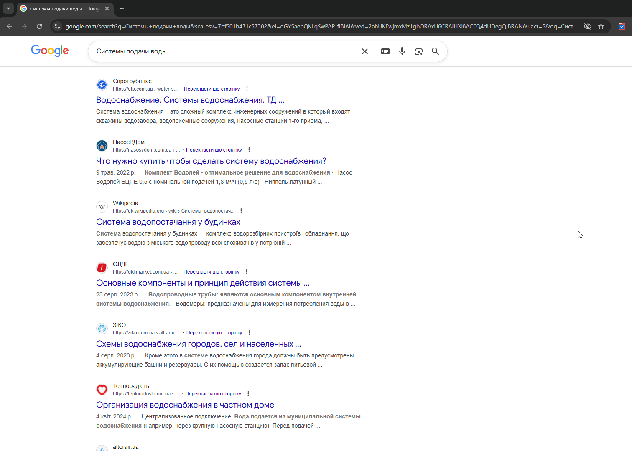The height and width of the screenshot is (451, 632).
Task: Open a new browser tab
Action: pos(122,8)
